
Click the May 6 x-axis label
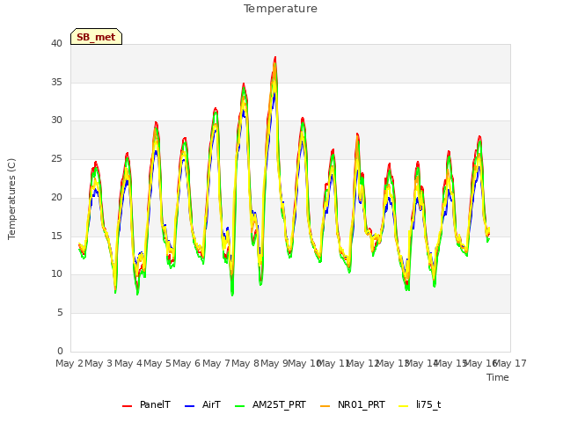(186, 363)
